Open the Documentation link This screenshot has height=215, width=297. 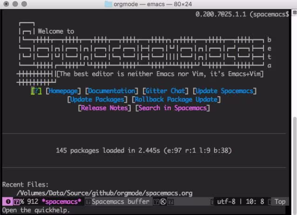(x=112, y=91)
